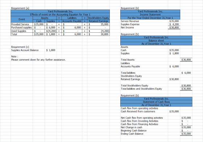203x142 pixels.
Task: Select the 'Service Revenue' label
Action: pyautogui.click(x=130, y=21)
